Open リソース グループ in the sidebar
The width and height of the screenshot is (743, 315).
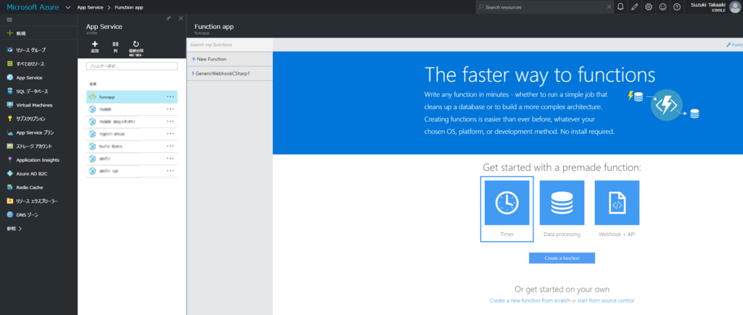coord(27,50)
